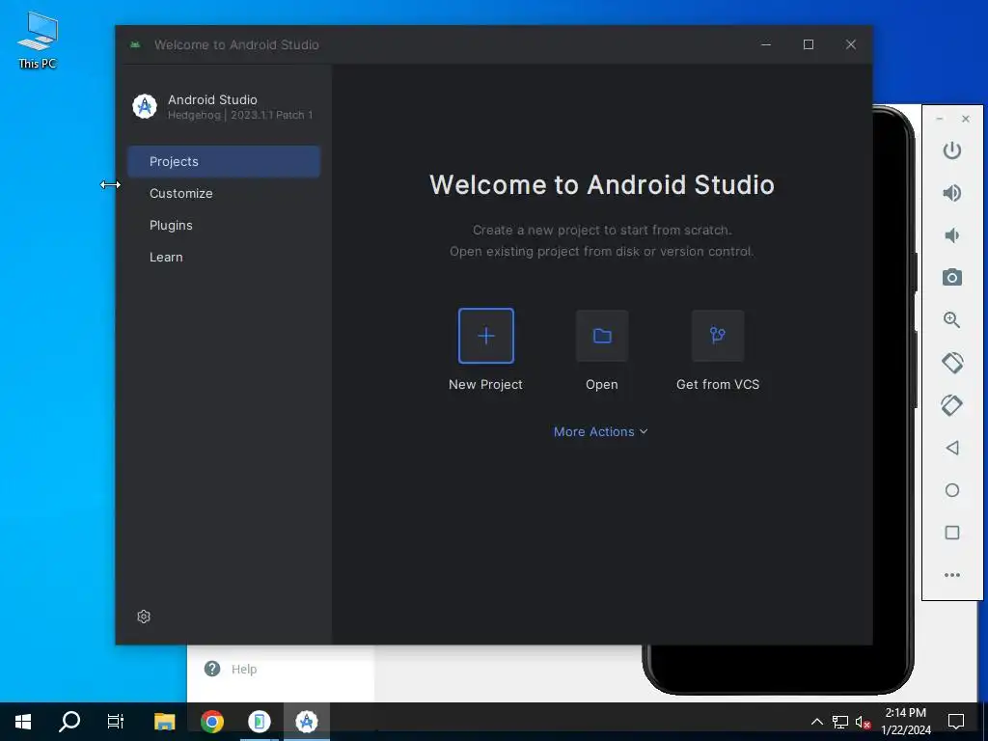Open Windows Start menu
Image resolution: width=988 pixels, height=741 pixels.
pyautogui.click(x=23, y=722)
